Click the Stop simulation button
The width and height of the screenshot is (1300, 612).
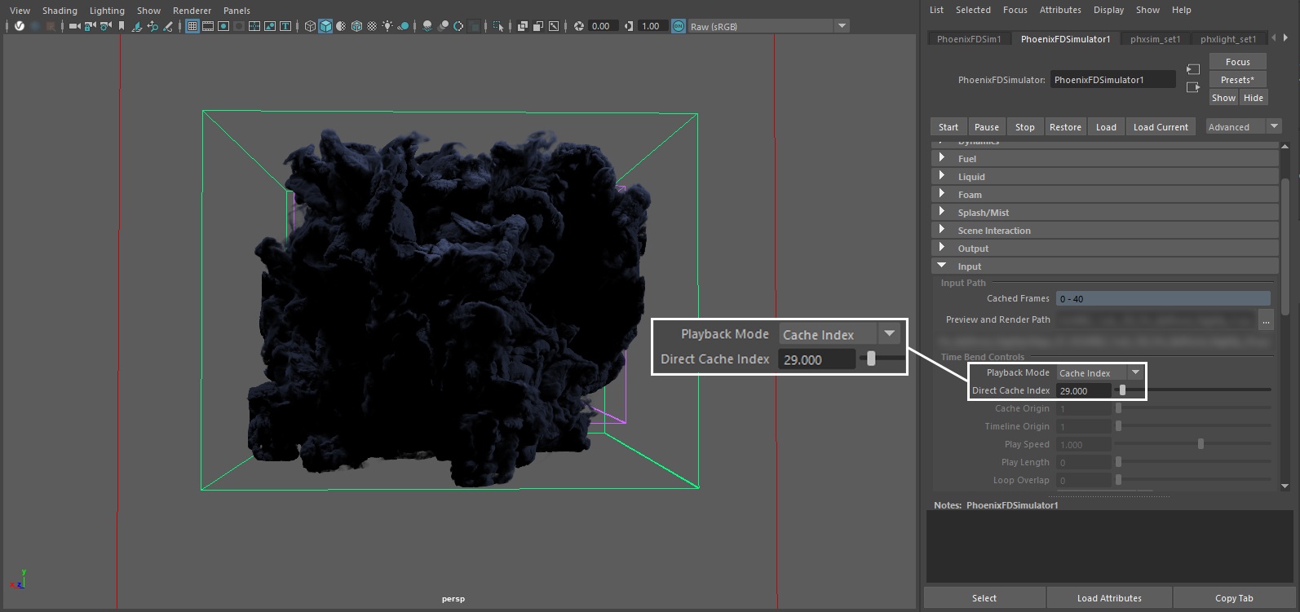[1024, 127]
